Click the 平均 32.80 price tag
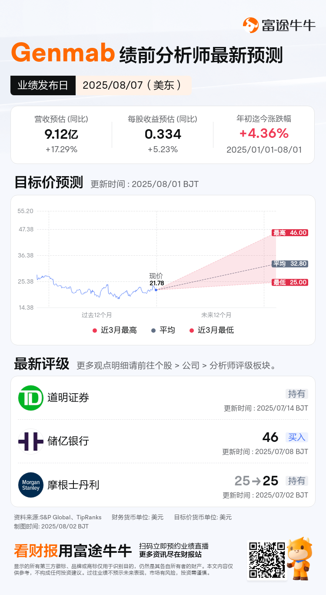This screenshot has height=595, width=326. 290,264
